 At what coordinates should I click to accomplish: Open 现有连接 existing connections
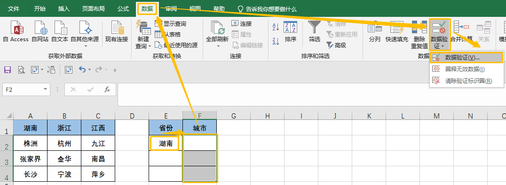tap(117, 31)
